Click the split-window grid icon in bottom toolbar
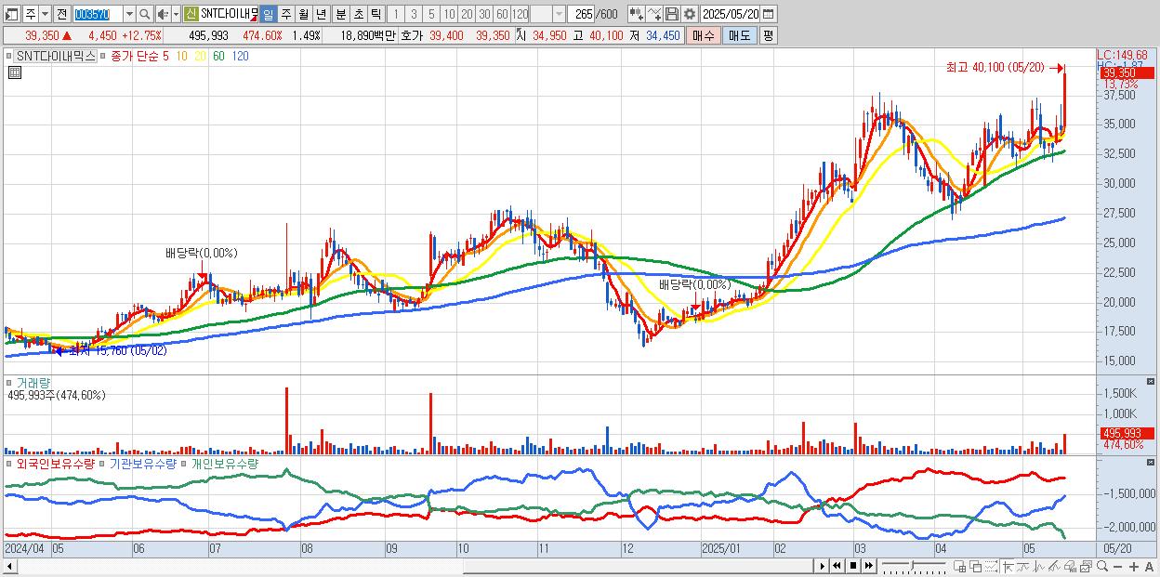Image resolution: width=1160 pixels, height=577 pixels. tap(959, 566)
